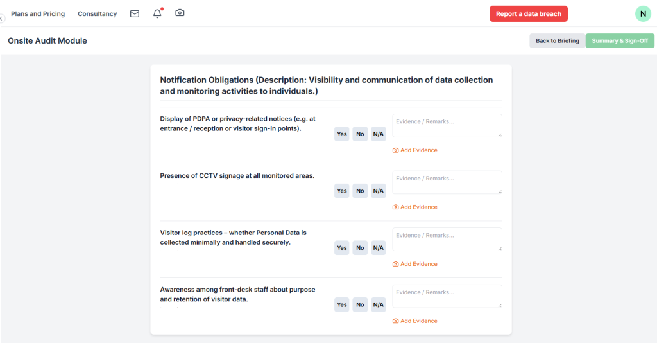Add Evidence for PDPA notices question
This screenshot has width=657, height=343.
coord(414,150)
